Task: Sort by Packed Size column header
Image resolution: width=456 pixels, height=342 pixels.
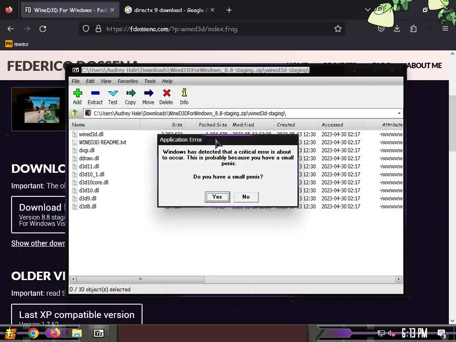Action: [x=208, y=125]
